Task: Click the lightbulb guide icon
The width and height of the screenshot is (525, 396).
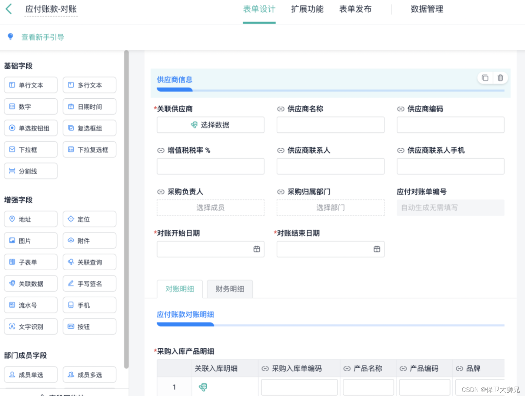Action: tap(10, 36)
